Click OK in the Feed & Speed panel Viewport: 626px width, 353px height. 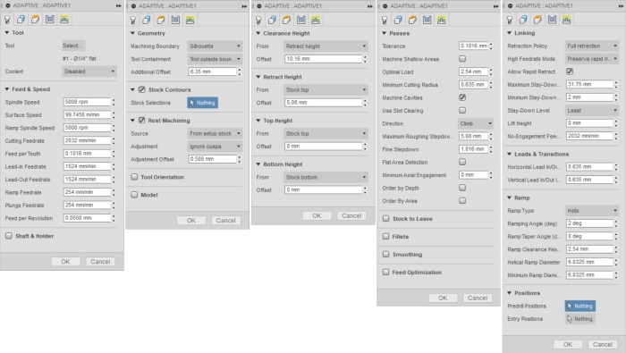(65, 262)
